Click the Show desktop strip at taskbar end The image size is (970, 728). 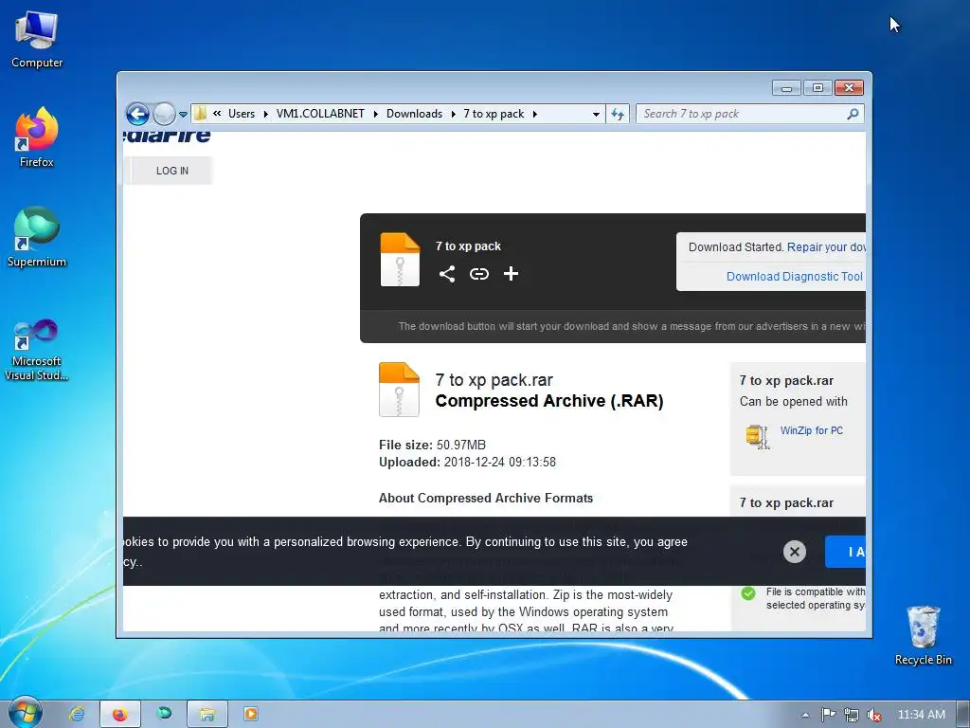coord(963,715)
